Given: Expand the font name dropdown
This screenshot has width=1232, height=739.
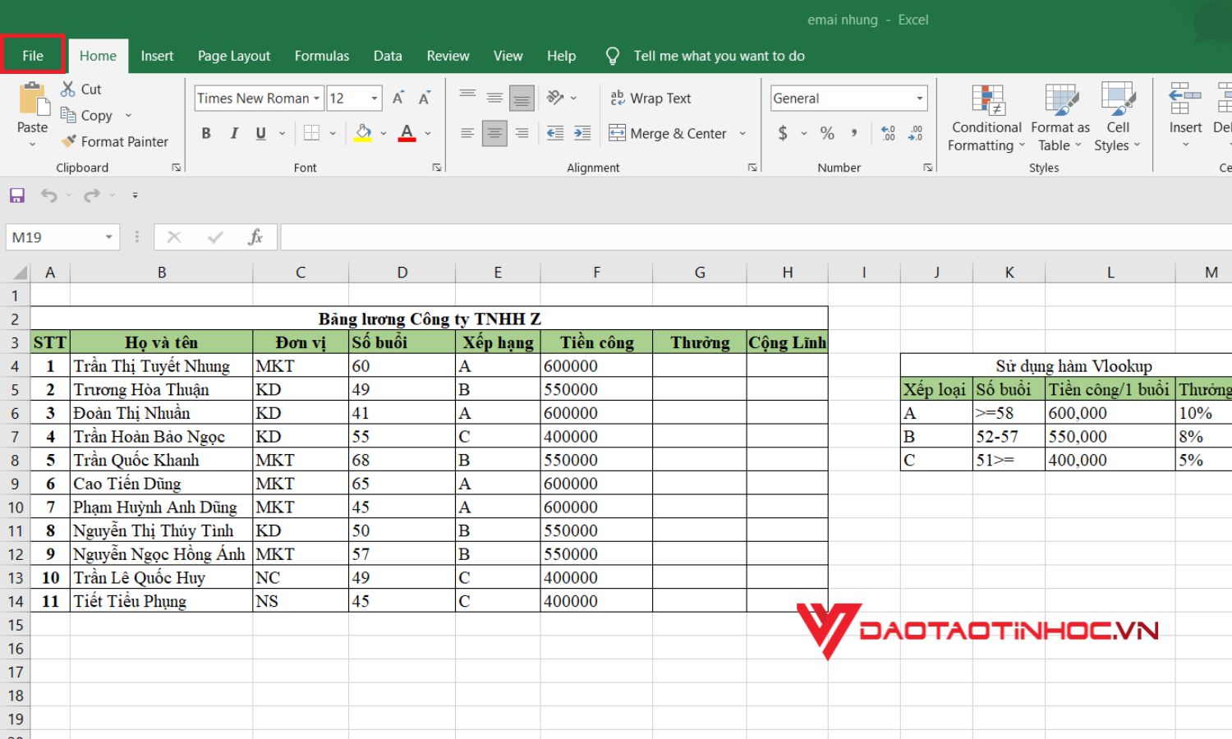Looking at the screenshot, I should [x=316, y=99].
